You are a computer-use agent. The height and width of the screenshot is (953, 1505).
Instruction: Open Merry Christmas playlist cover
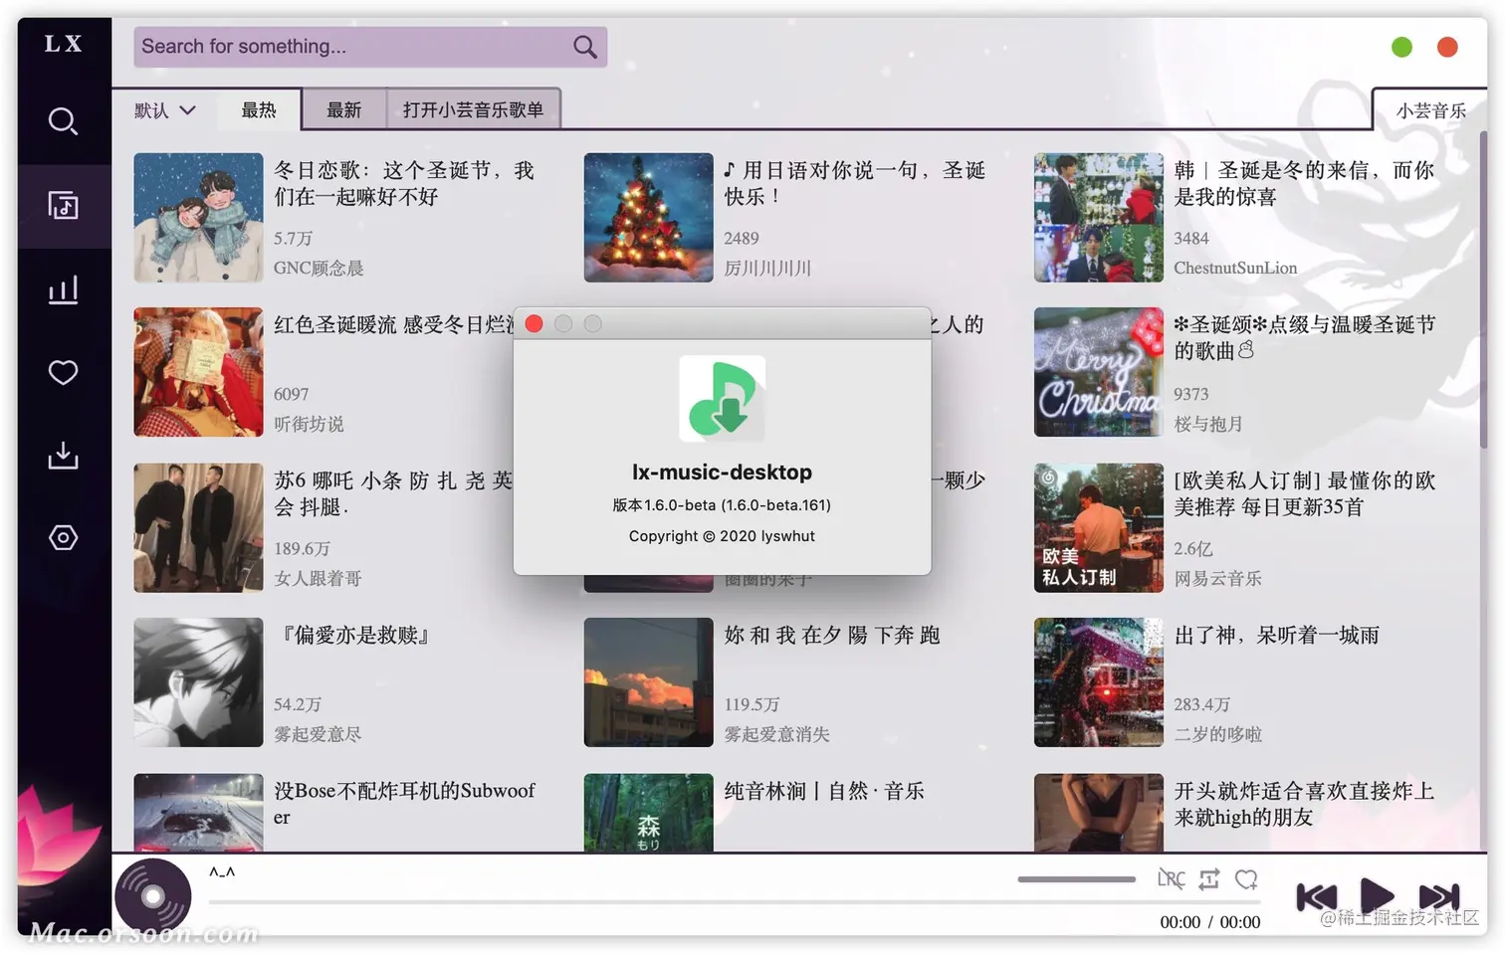coord(1098,372)
